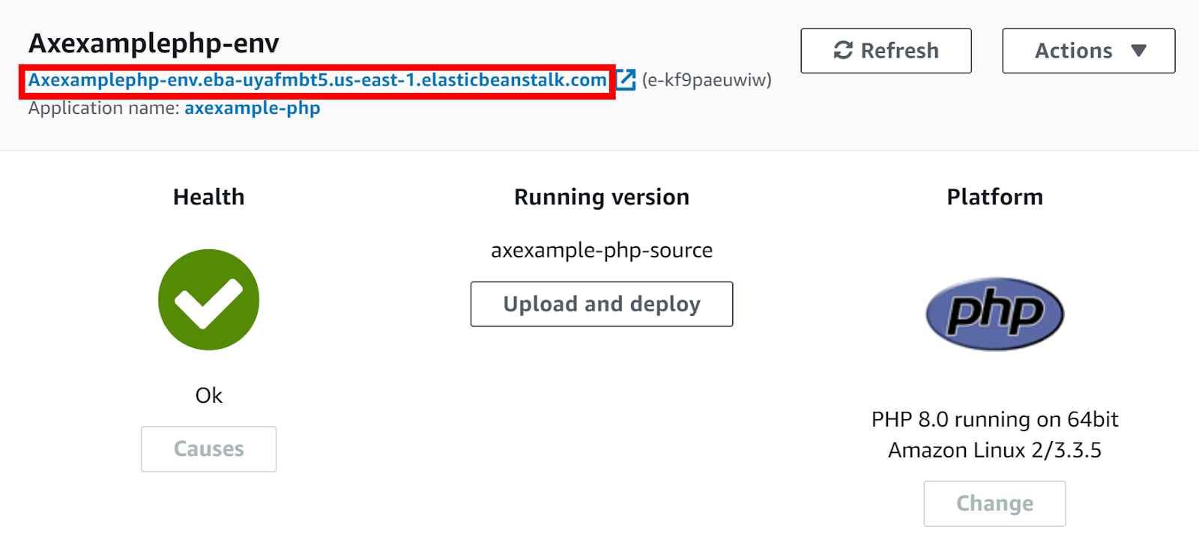Click the Running version section heading
Screen dimensions: 1199x542
[x=601, y=197]
